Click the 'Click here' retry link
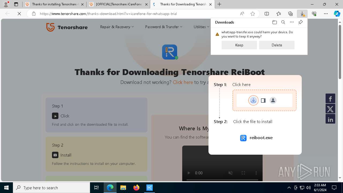The width and height of the screenshot is (343, 193). [x=183, y=82]
